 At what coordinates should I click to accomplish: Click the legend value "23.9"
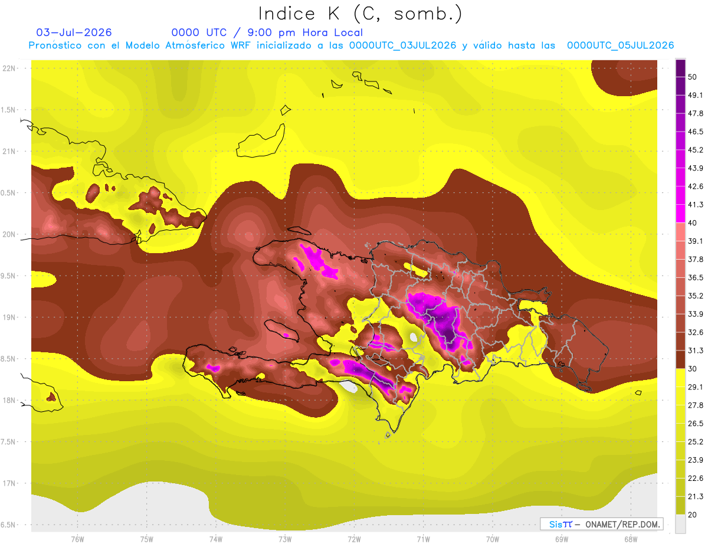pyautogui.click(x=696, y=460)
